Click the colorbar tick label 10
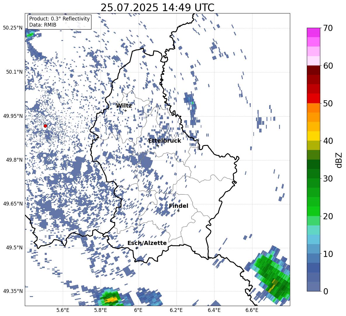 tap(328, 254)
